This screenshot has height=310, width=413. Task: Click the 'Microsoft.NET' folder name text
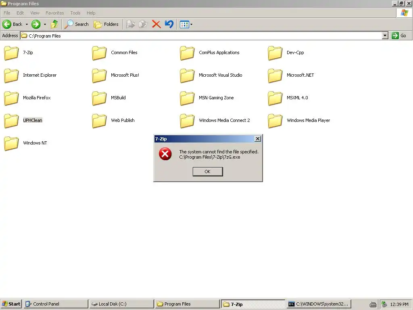[x=300, y=75]
